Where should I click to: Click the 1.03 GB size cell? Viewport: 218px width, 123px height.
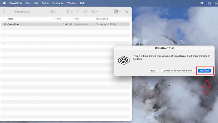pyautogui.click(x=68, y=24)
